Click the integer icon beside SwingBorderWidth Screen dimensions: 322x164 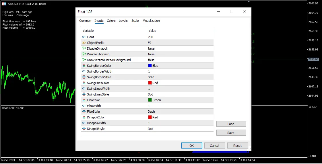coord(84,71)
